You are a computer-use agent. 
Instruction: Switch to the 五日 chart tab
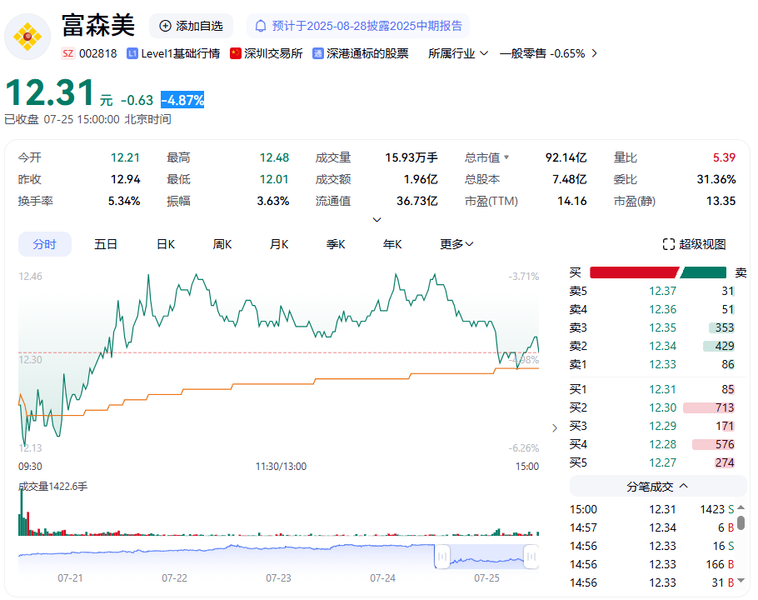click(x=106, y=244)
